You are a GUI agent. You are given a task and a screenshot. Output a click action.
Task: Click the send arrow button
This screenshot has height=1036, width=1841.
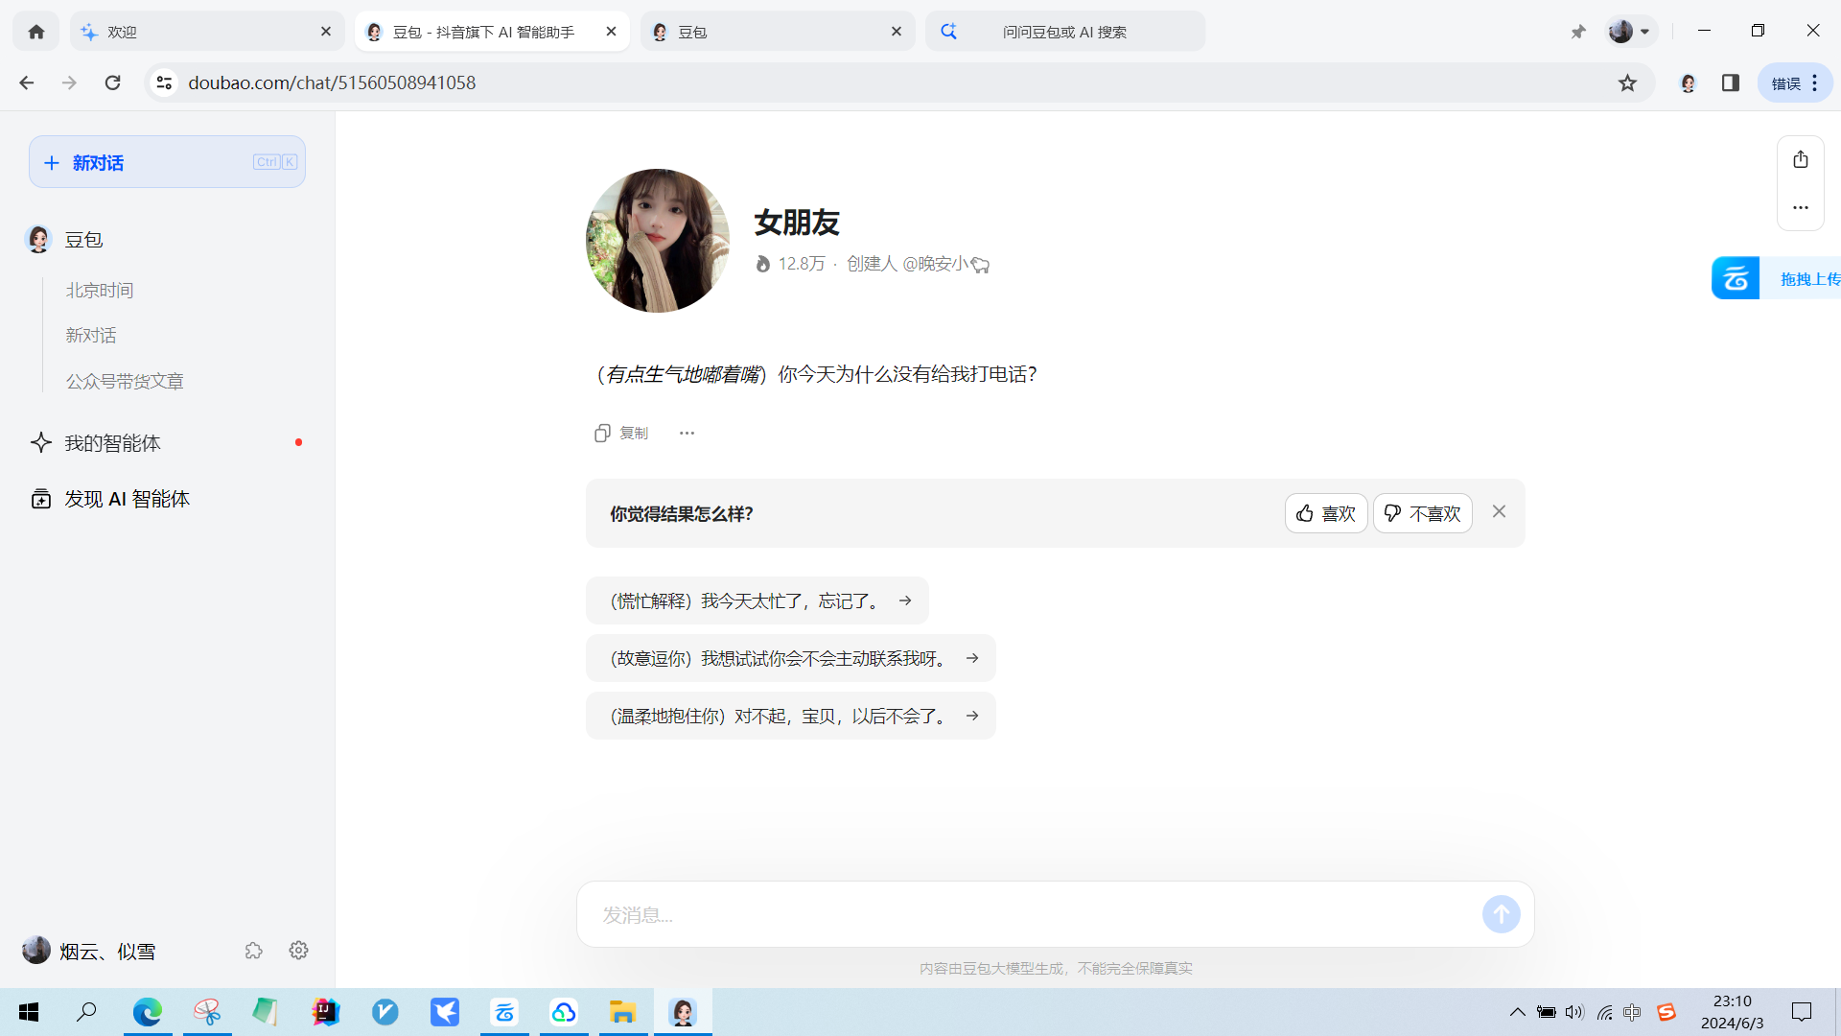pos(1501,914)
